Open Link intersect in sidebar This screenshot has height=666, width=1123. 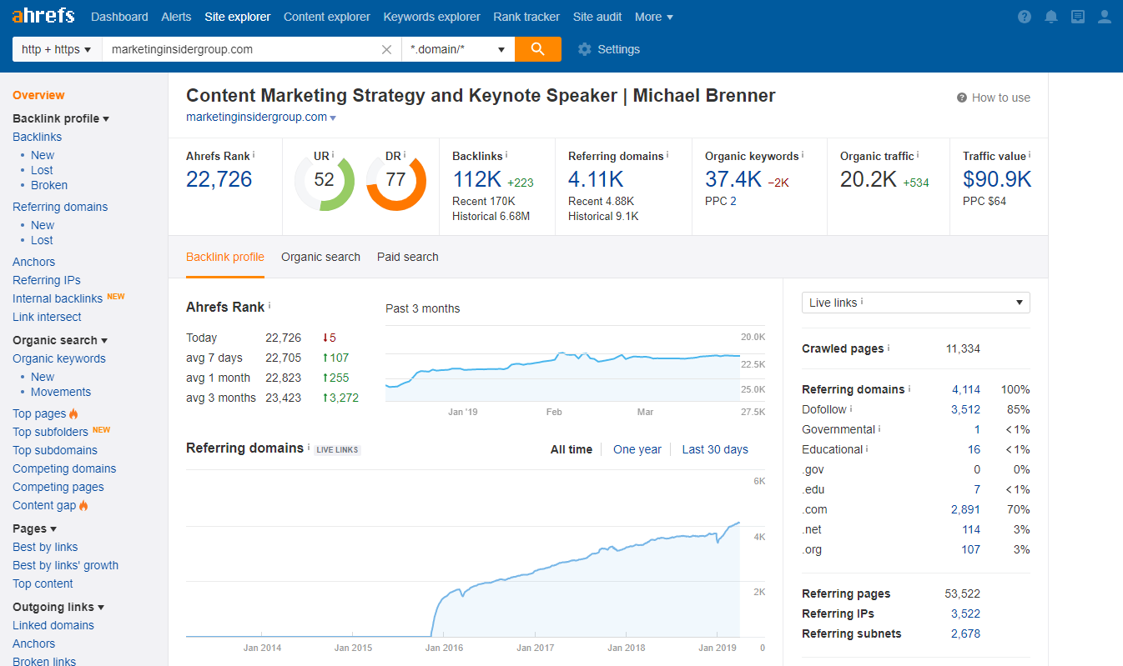(x=47, y=317)
